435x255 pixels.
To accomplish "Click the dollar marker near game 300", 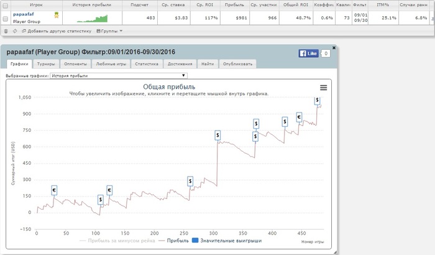I will (x=217, y=136).
